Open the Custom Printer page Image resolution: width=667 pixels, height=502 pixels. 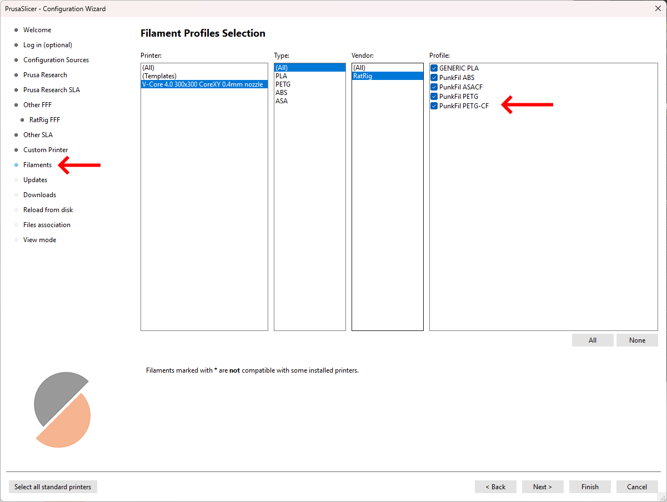point(46,150)
